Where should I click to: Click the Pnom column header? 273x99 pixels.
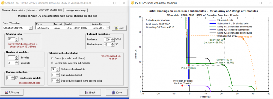pyautogui.click(x=44, y=24)
